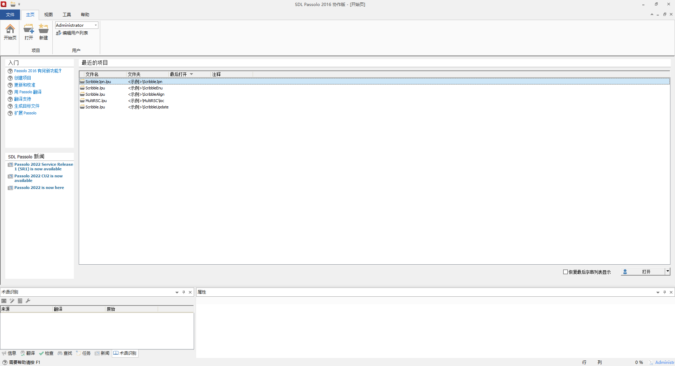675x366 pixels.
Task: Click the list icon in 术语识别 toolbar
Action: [20, 301]
